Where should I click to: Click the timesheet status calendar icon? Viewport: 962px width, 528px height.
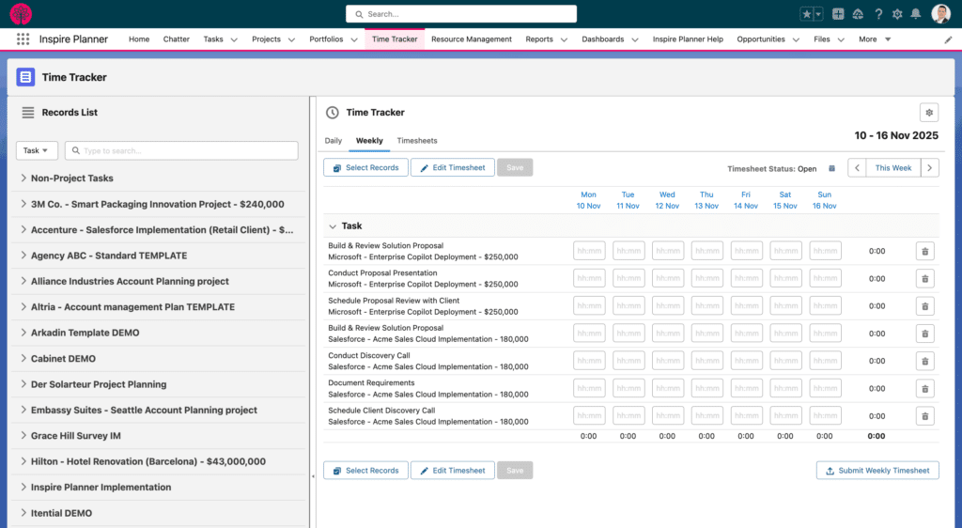pos(832,169)
